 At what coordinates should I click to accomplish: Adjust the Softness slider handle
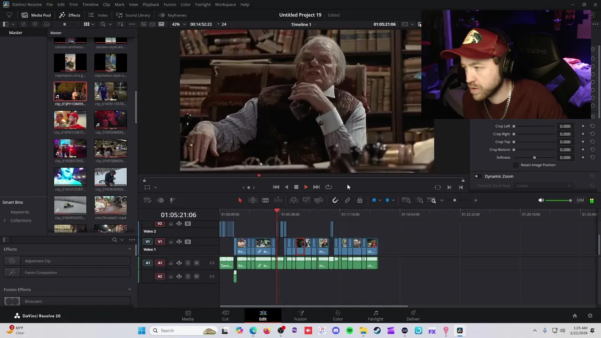[534, 158]
